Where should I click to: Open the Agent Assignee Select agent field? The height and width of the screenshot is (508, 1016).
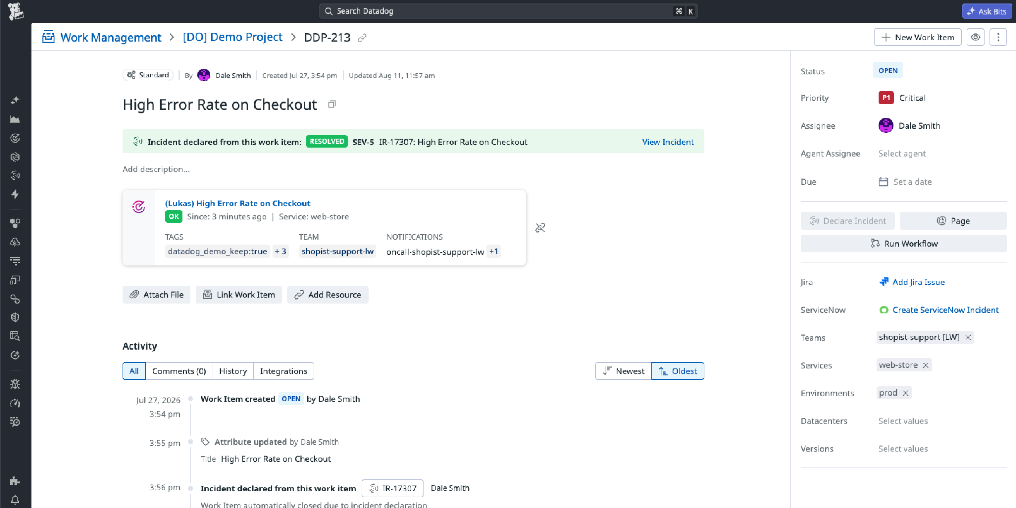(902, 153)
